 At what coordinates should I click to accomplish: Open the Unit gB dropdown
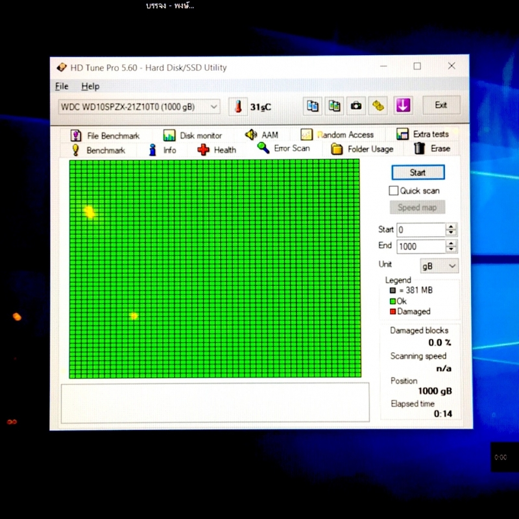coord(439,266)
